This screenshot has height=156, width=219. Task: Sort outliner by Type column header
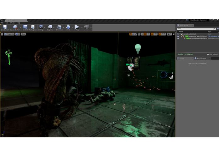click(x=210, y=32)
